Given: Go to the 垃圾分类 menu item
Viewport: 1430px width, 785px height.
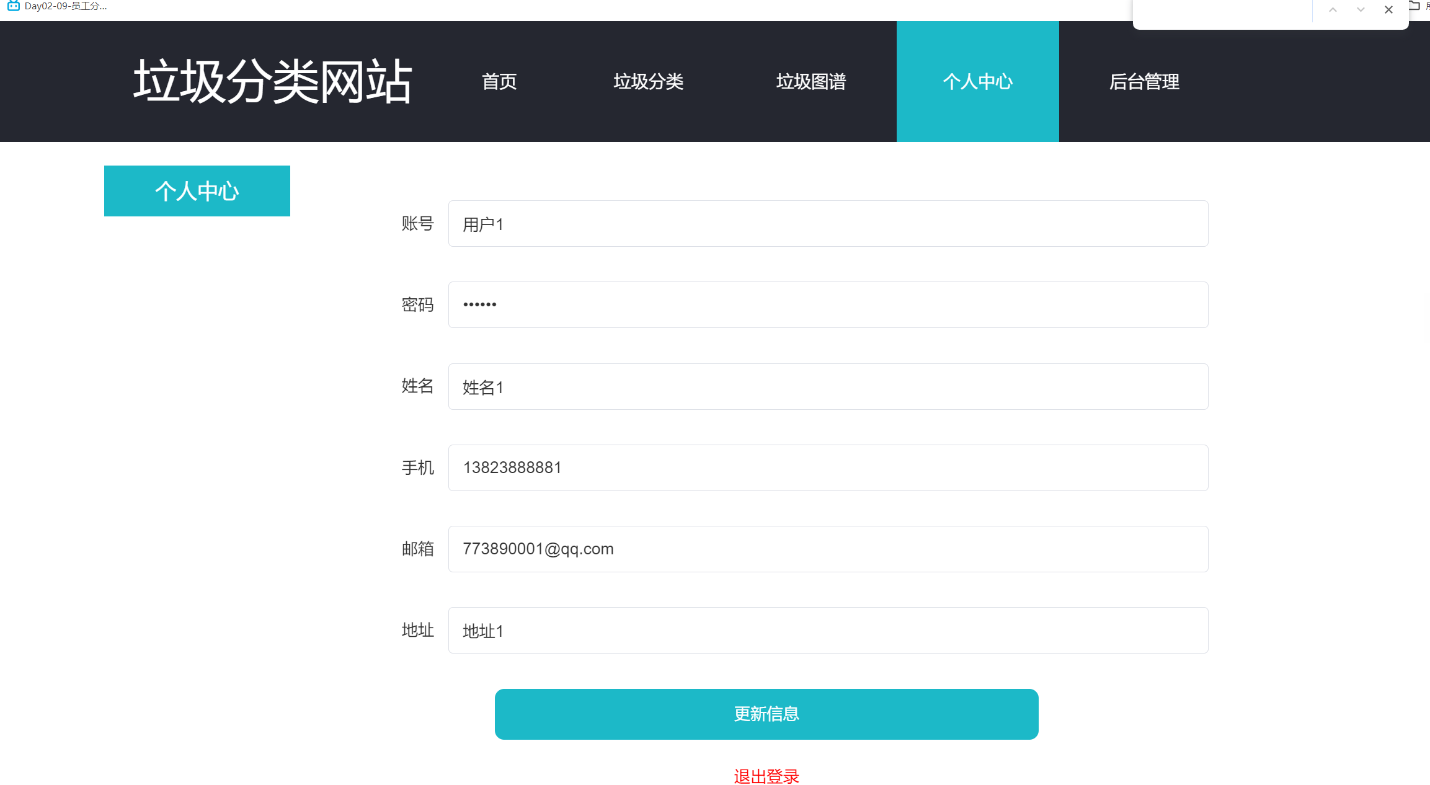Looking at the screenshot, I should [x=648, y=81].
